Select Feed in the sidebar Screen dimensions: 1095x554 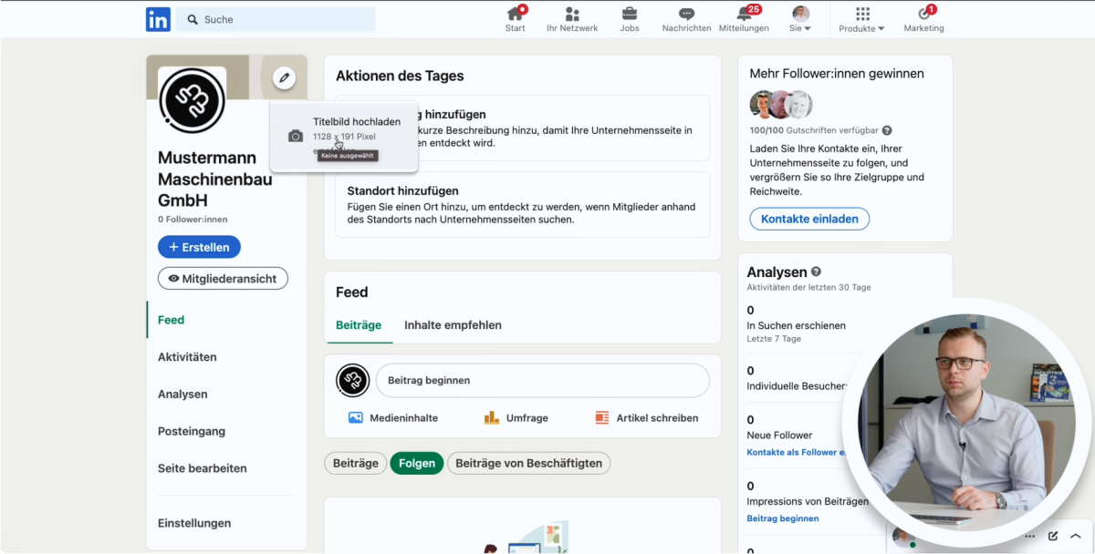(171, 320)
